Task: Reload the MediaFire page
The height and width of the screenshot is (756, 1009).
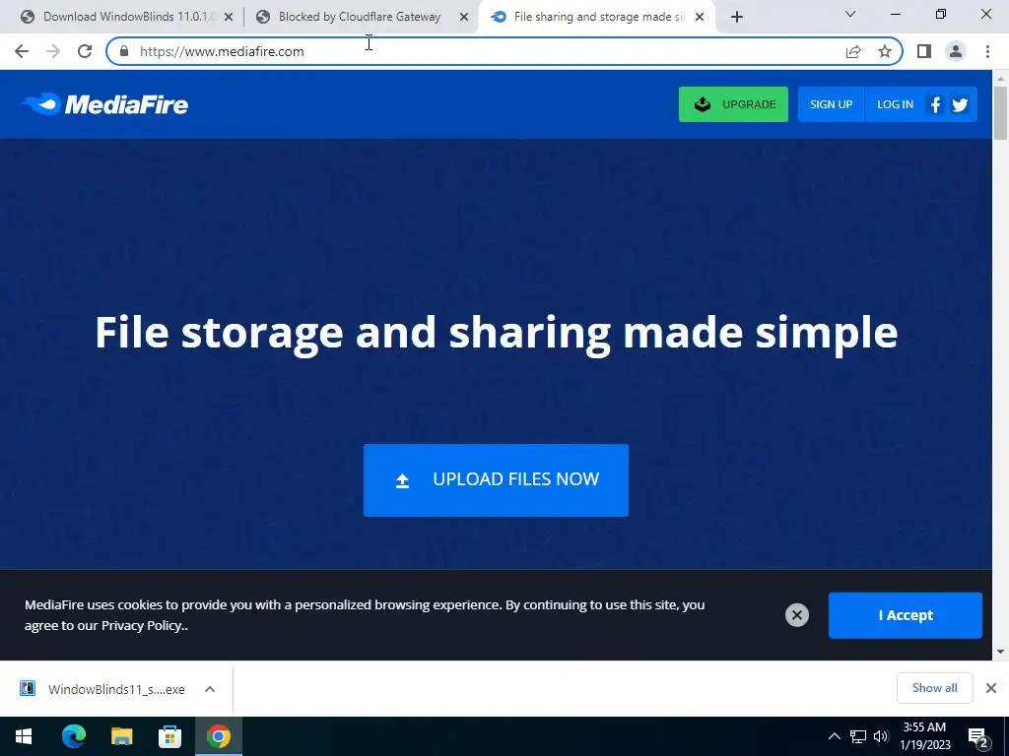Action: [85, 51]
